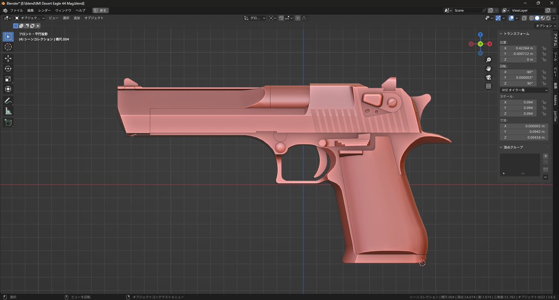The image size is (559, 300).
Task: Open the XYZ Euler rotation mode dropdown
Action: (524, 90)
